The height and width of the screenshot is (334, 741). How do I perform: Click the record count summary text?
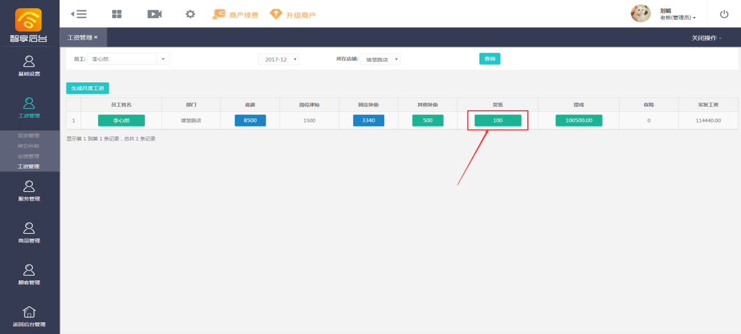coord(111,139)
